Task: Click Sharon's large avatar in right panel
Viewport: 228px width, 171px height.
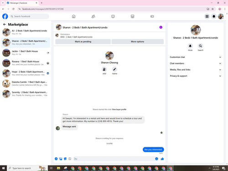Action: (x=196, y=30)
